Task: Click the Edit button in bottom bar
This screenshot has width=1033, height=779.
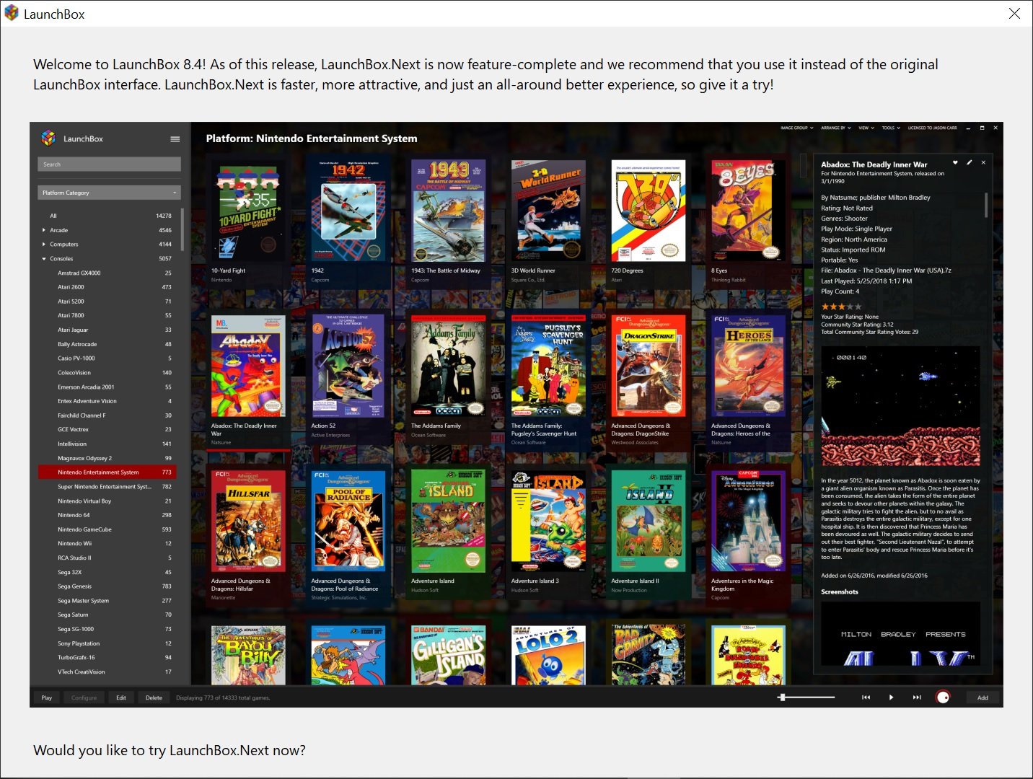Action: (121, 697)
